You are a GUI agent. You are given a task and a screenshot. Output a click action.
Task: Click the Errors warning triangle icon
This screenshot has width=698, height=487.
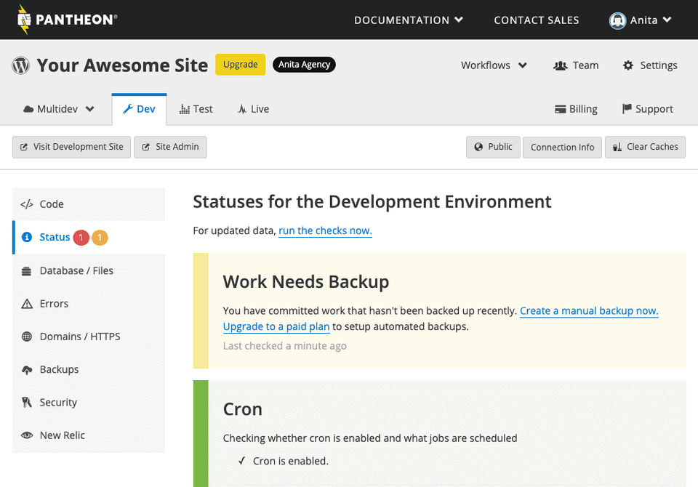pyautogui.click(x=27, y=304)
